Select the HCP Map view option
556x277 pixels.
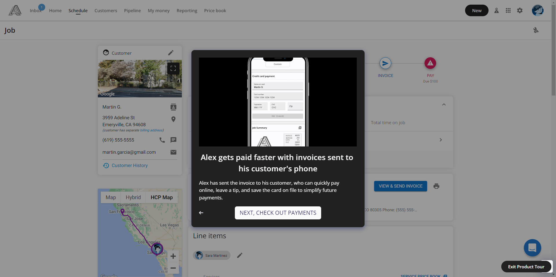[x=162, y=197]
